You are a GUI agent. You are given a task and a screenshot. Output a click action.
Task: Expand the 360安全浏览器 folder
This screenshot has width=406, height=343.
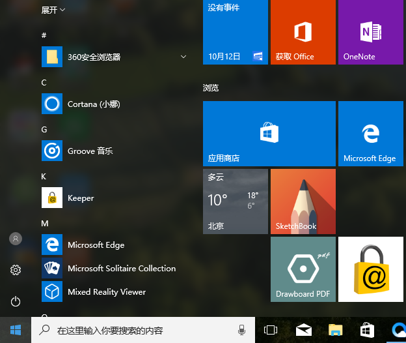tap(184, 57)
